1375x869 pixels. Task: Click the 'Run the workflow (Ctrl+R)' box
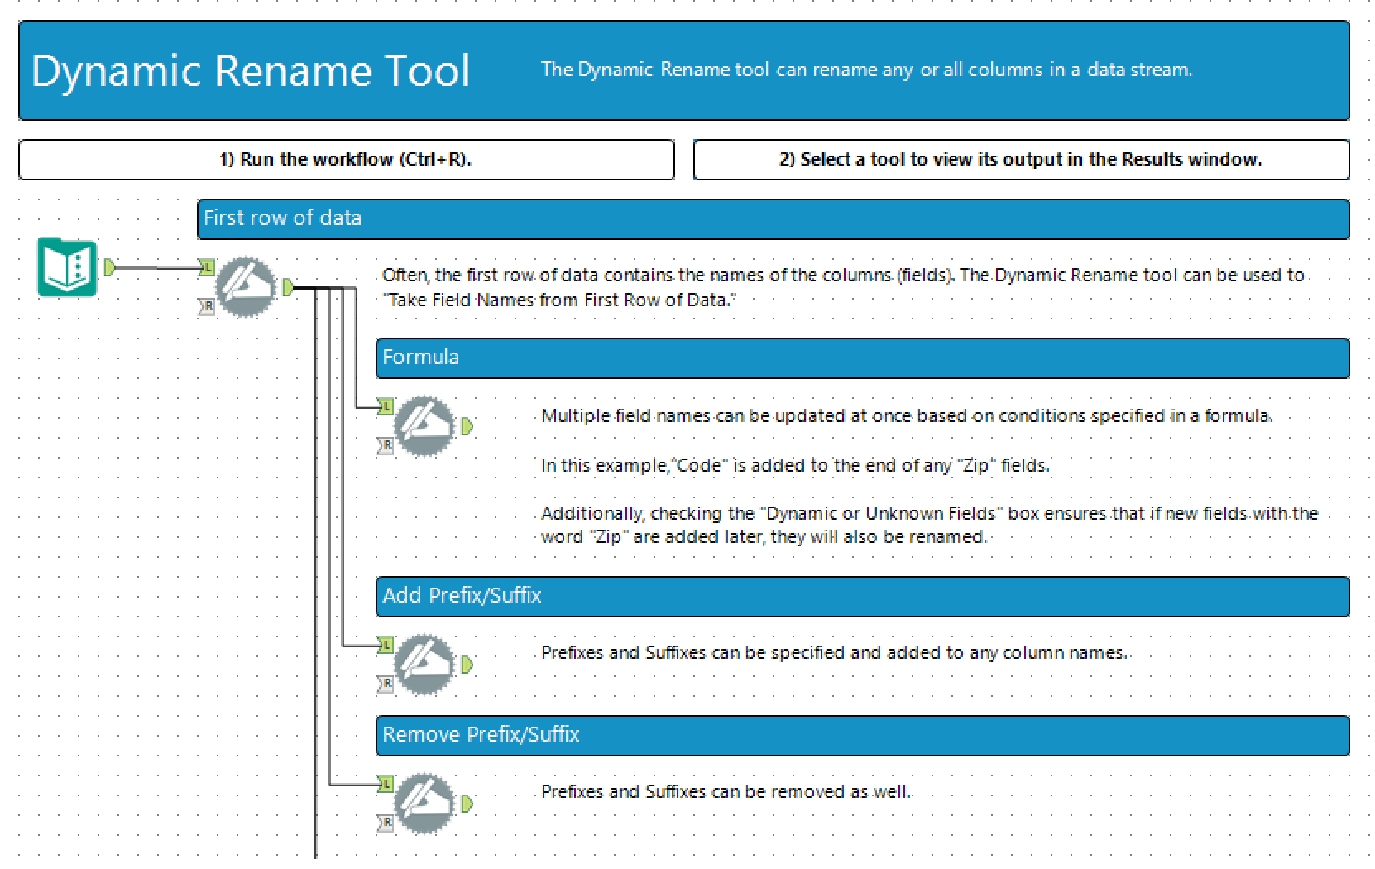tap(347, 159)
